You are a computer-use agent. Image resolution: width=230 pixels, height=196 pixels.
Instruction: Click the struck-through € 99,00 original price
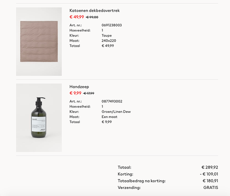tap(92, 17)
